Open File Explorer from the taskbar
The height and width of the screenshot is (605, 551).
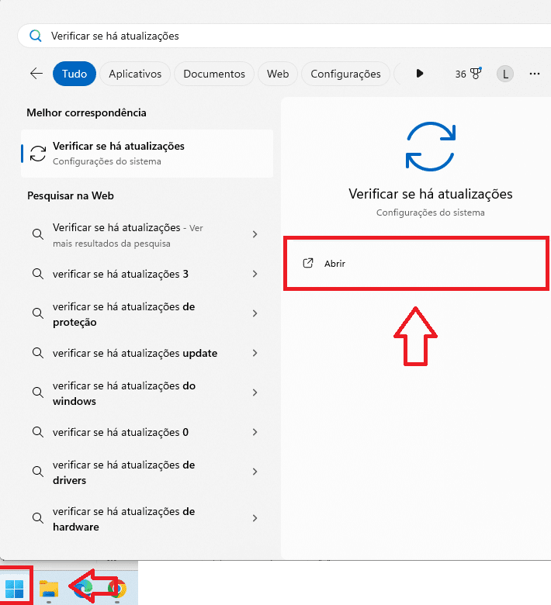[49, 589]
